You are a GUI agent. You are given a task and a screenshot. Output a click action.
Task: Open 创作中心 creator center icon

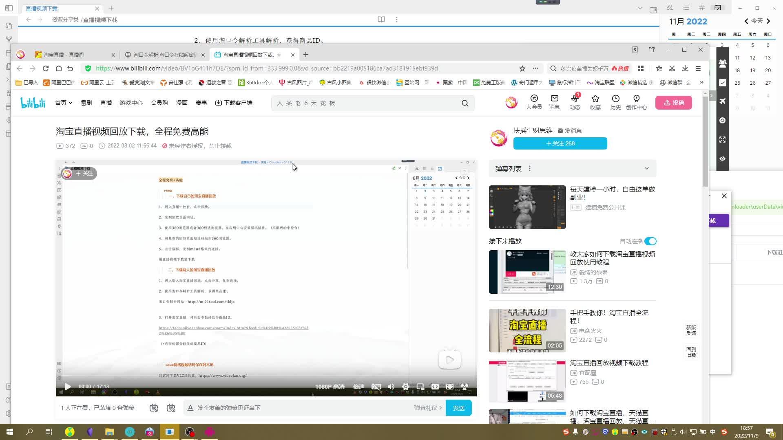coord(637,102)
